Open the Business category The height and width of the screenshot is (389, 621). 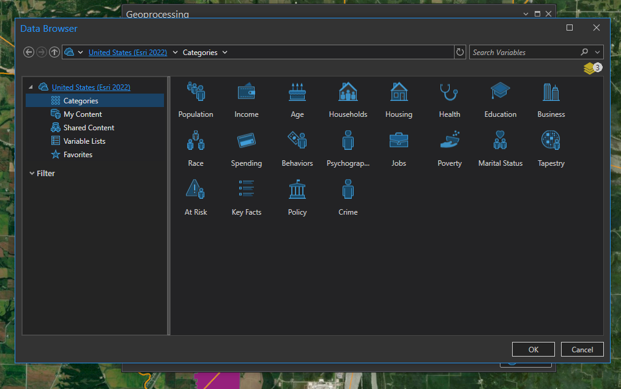click(551, 100)
